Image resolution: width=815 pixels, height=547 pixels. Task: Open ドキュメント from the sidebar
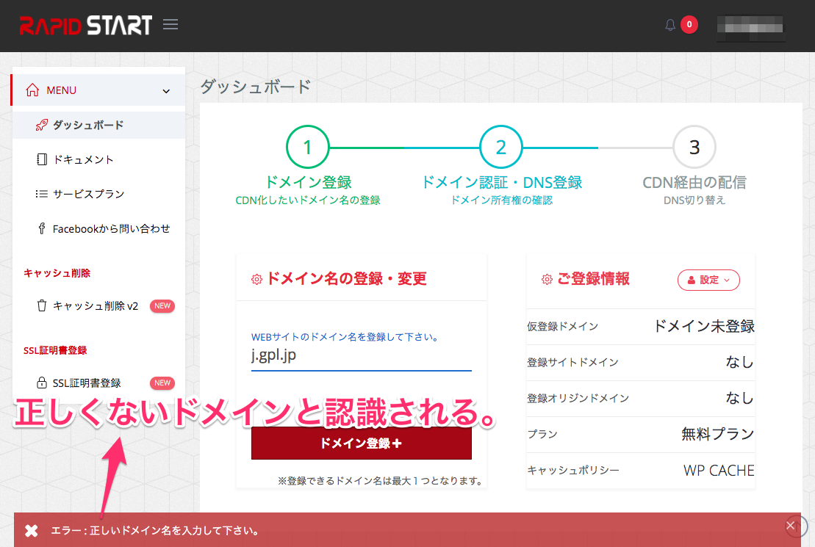tap(83, 159)
